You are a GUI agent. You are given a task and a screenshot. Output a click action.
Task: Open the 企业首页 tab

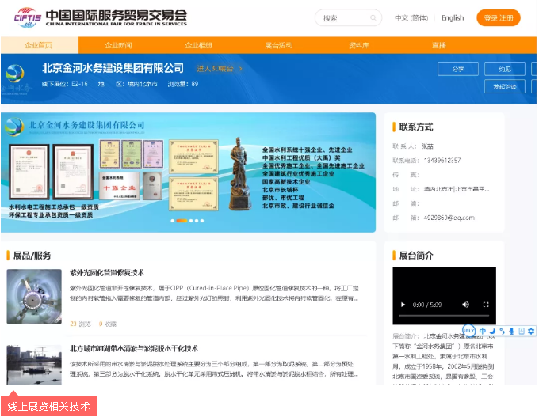point(39,45)
